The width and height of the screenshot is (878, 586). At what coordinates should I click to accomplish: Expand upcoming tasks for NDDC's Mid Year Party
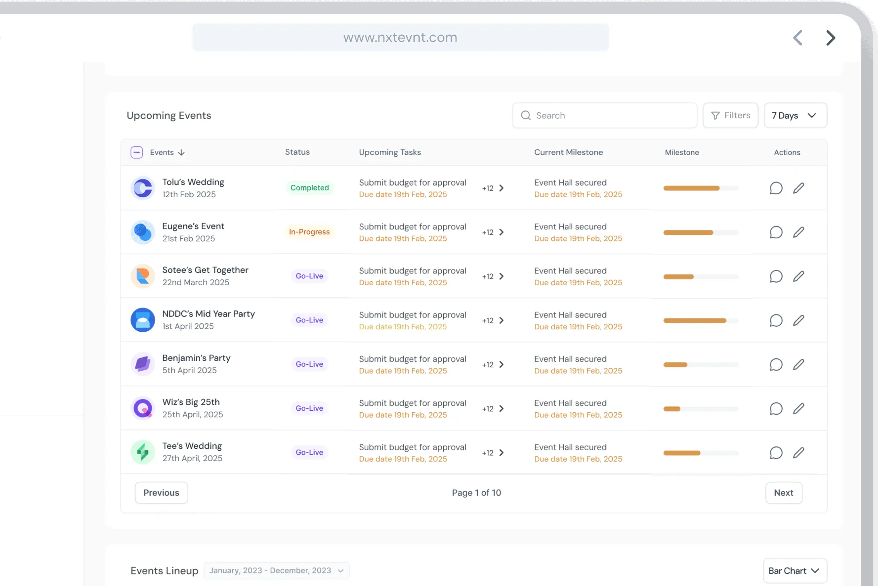point(501,321)
